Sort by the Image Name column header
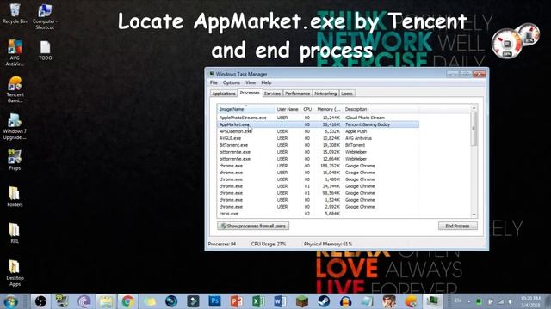 coord(245,109)
